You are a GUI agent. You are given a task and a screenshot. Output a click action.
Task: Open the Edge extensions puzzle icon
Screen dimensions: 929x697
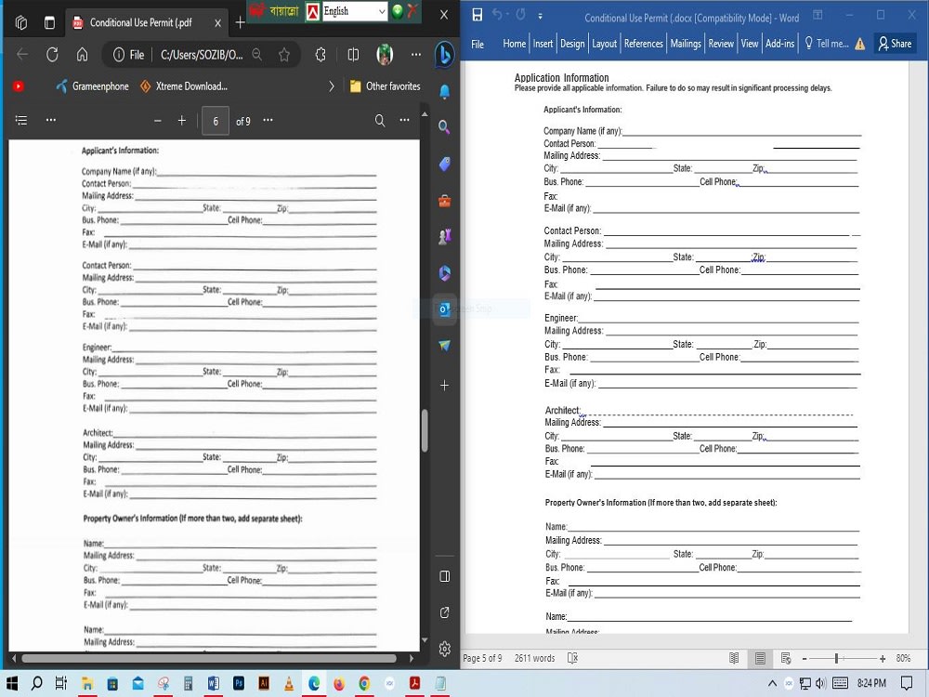click(x=321, y=55)
